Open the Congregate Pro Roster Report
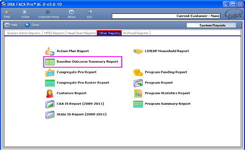This screenshot has height=163, width=245. point(83,83)
